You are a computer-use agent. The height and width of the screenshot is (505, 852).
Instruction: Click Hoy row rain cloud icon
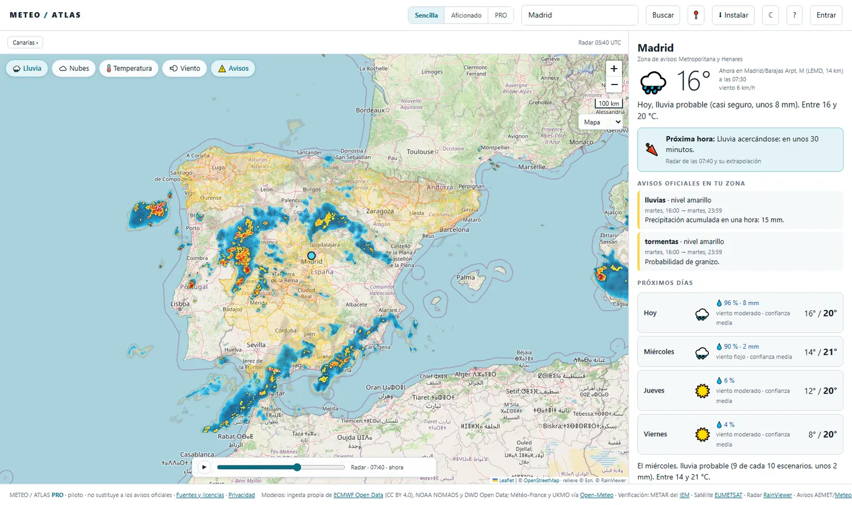pos(702,314)
